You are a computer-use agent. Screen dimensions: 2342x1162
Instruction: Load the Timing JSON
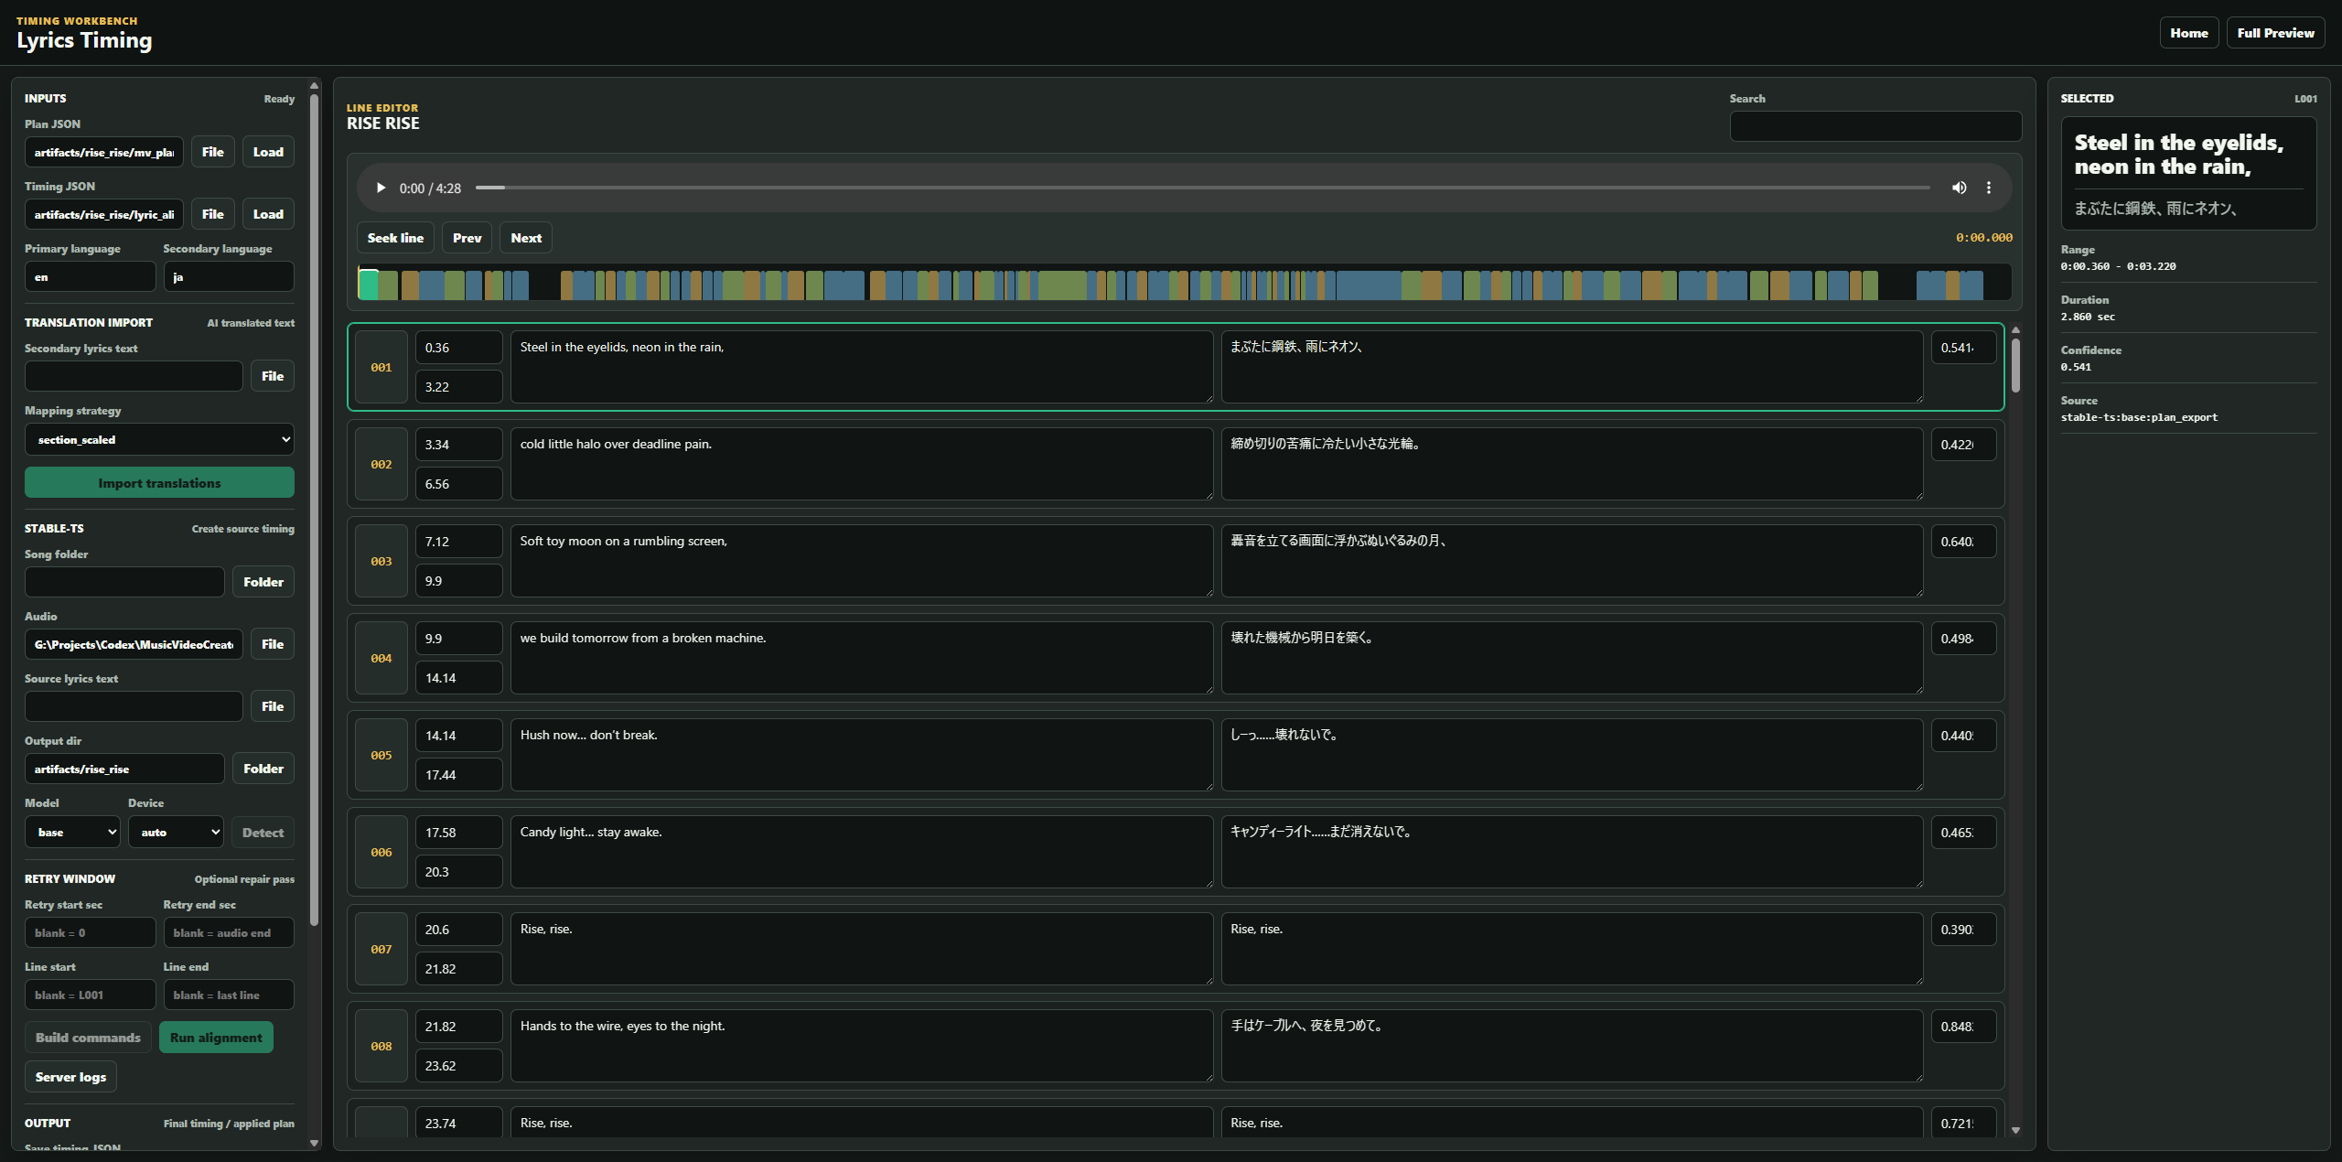point(268,214)
